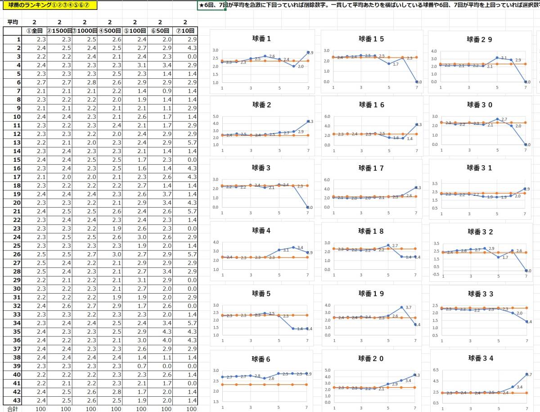Click the ①全回 total of 100
Viewport: 540px width, 412px height.
(34, 409)
